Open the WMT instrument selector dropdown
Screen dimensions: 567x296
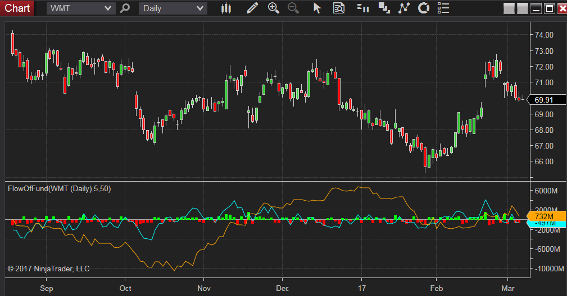[80, 8]
